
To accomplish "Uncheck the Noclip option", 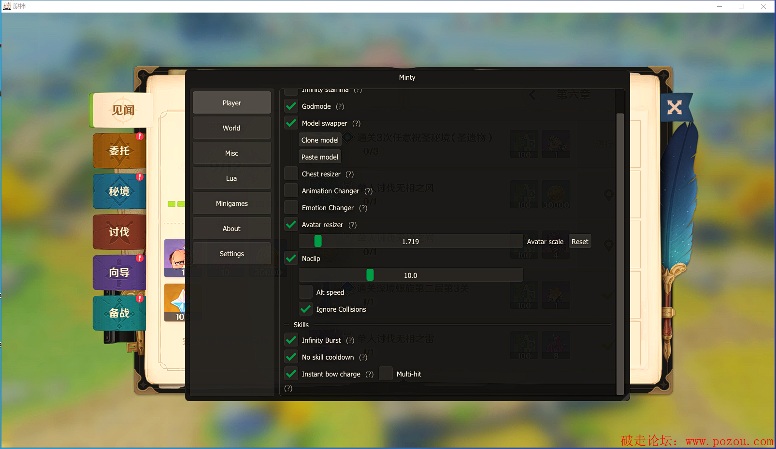I will (x=291, y=259).
